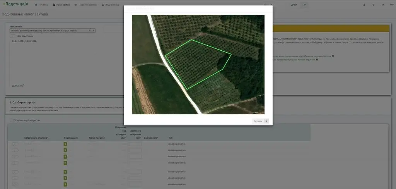
Task: Open settings gear icon in header
Action: (x=373, y=5)
